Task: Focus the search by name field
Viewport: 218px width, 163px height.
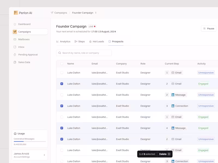Action: point(86,53)
